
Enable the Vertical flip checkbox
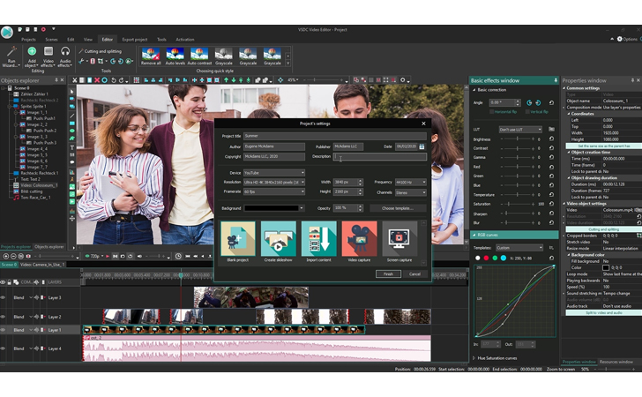coord(527,112)
